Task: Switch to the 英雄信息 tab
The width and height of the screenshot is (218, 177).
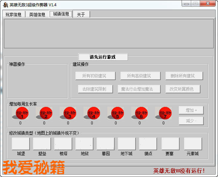Action: [37, 15]
